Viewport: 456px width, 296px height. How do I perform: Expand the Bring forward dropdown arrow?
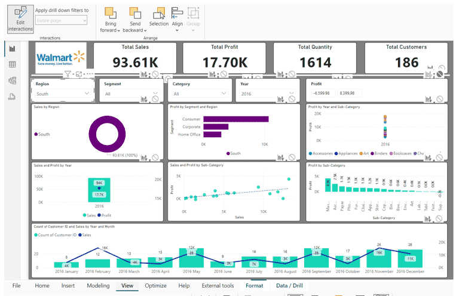click(119, 30)
